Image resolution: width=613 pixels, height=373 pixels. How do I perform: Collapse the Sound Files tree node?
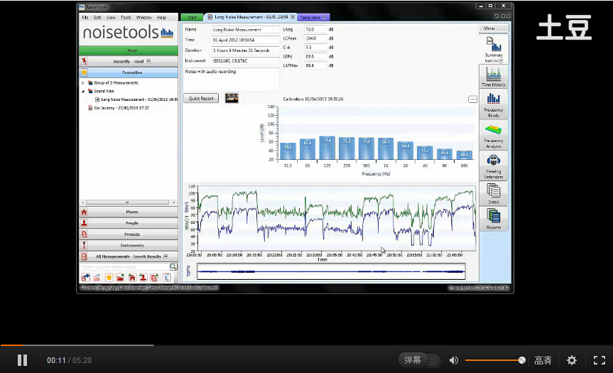[83, 91]
